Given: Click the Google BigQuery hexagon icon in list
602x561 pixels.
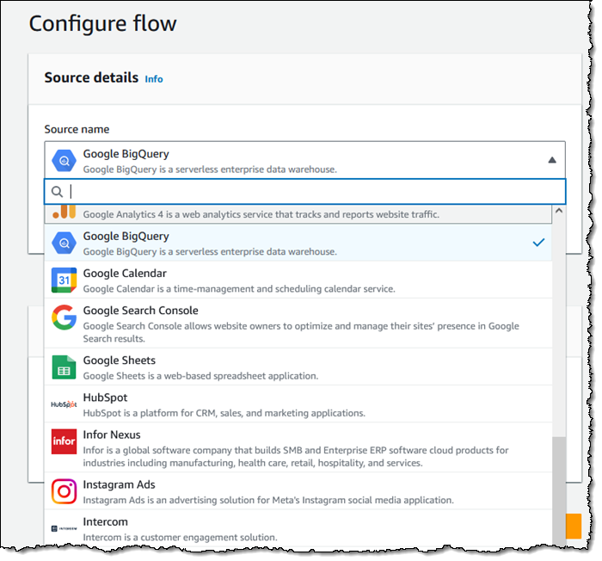Looking at the screenshot, I should coord(64,243).
